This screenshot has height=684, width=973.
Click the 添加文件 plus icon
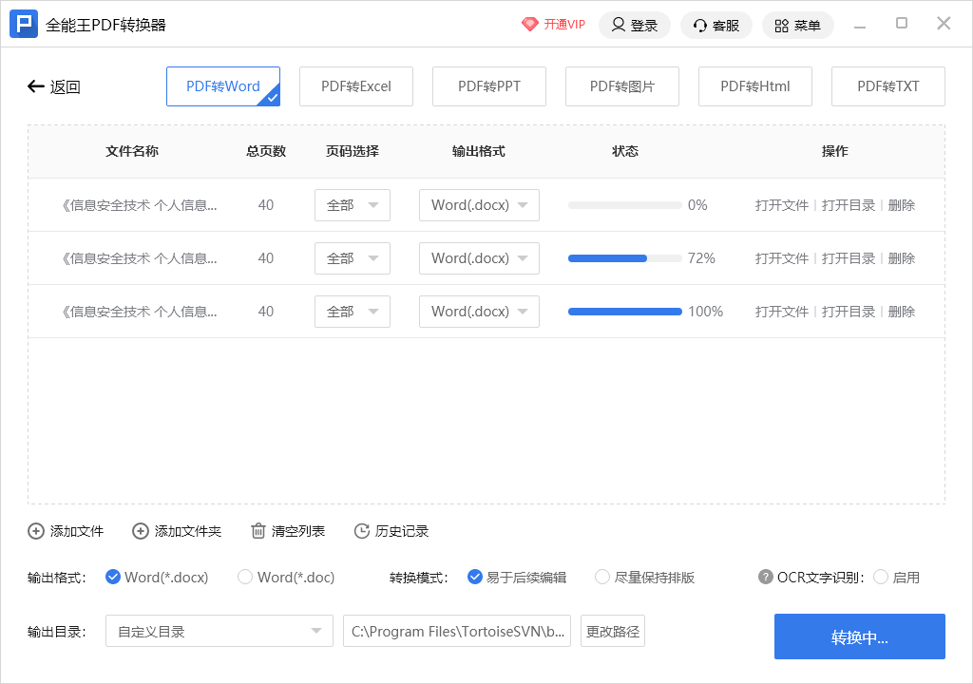36,531
